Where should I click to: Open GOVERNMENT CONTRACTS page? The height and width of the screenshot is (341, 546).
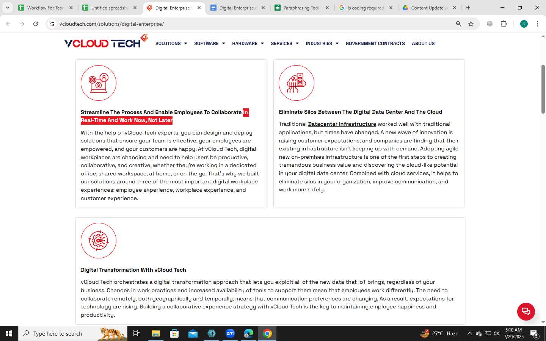[375, 44]
